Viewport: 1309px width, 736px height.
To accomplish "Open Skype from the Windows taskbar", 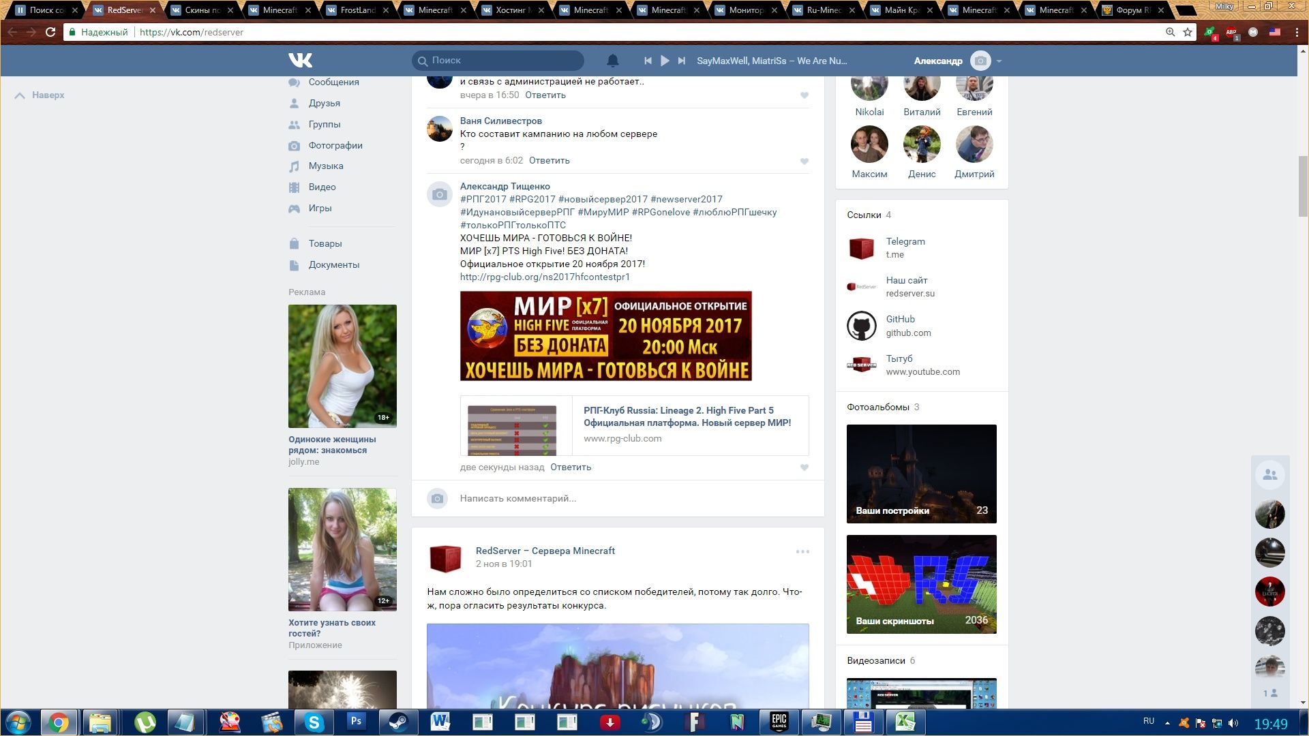I will 314,722.
